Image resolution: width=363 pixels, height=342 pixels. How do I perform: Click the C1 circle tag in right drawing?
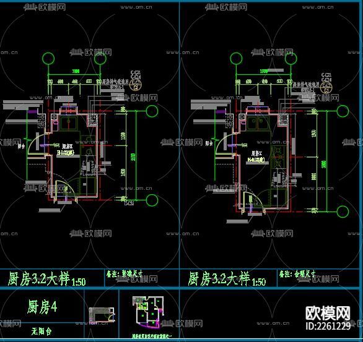pos(326,88)
